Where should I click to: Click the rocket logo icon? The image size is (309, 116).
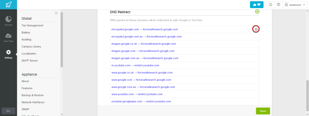tap(8, 5)
